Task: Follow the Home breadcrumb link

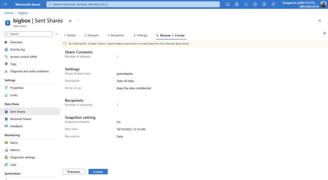Action: coord(9,13)
